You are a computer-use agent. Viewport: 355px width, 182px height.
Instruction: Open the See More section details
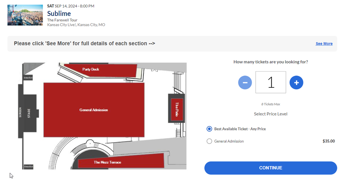point(324,44)
